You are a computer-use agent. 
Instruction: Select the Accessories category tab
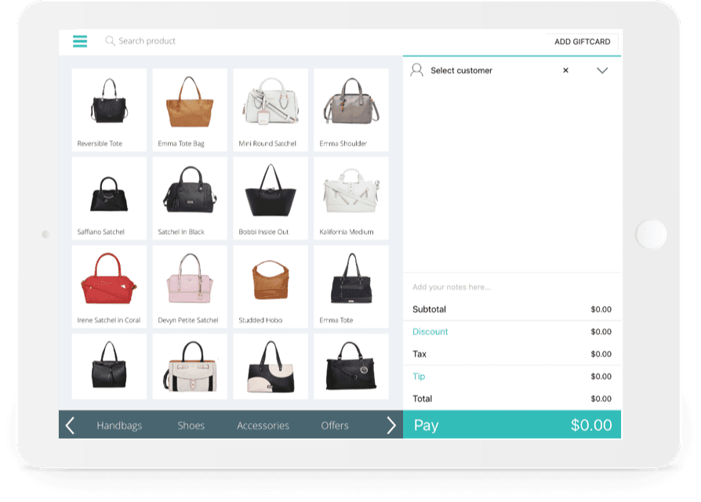[x=263, y=425]
